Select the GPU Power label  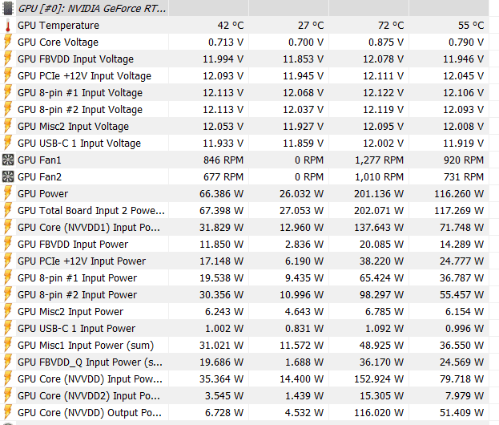43,194
